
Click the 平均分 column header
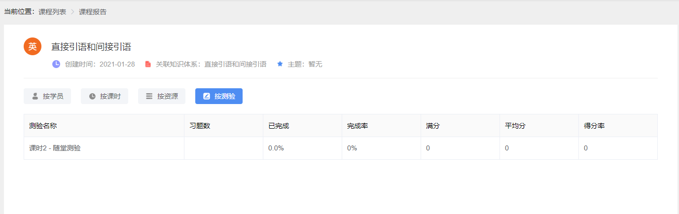click(x=515, y=126)
